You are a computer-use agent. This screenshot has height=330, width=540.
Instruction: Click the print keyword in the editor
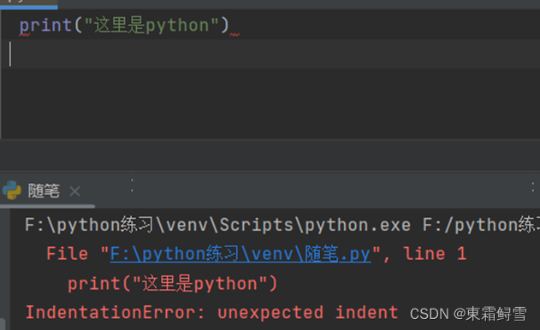point(45,26)
